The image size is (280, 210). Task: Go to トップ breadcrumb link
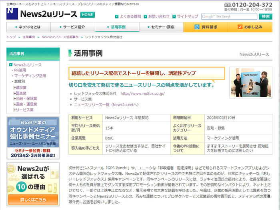pos(11,37)
